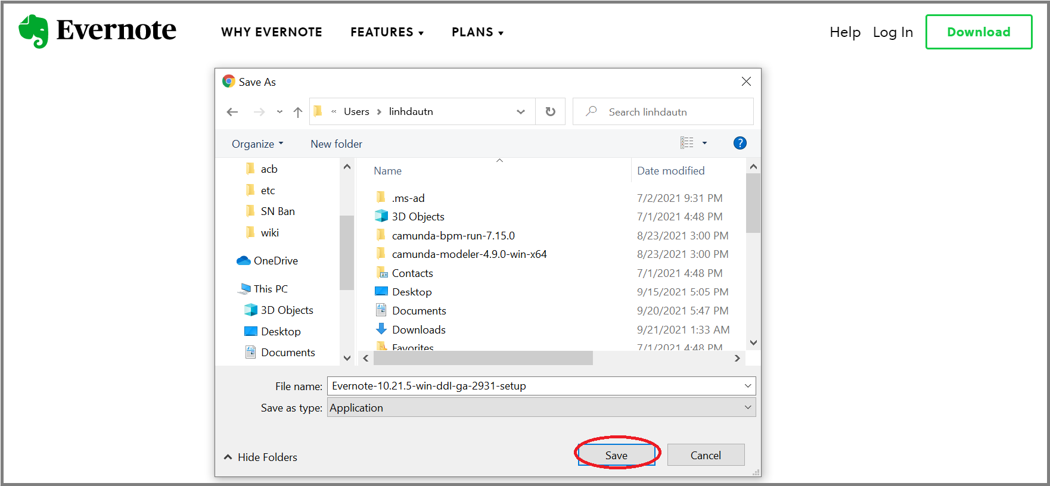The height and width of the screenshot is (486, 1050).
Task: Expand the File name history dropdown
Action: [748, 386]
